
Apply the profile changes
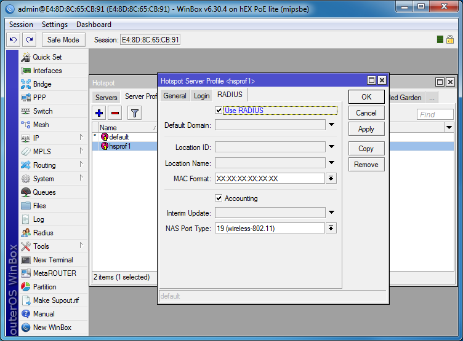pos(366,129)
